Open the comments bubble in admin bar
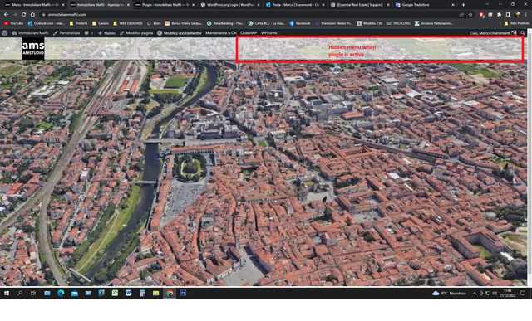This screenshot has width=532, height=321. point(89,33)
